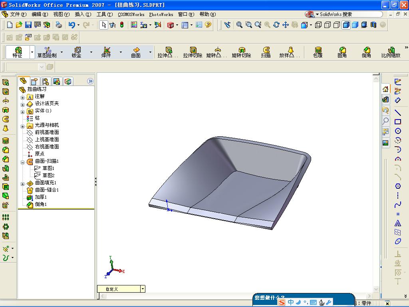Switch to Shaded display mode
Viewport: 409px width, 307px height.
pos(355,25)
